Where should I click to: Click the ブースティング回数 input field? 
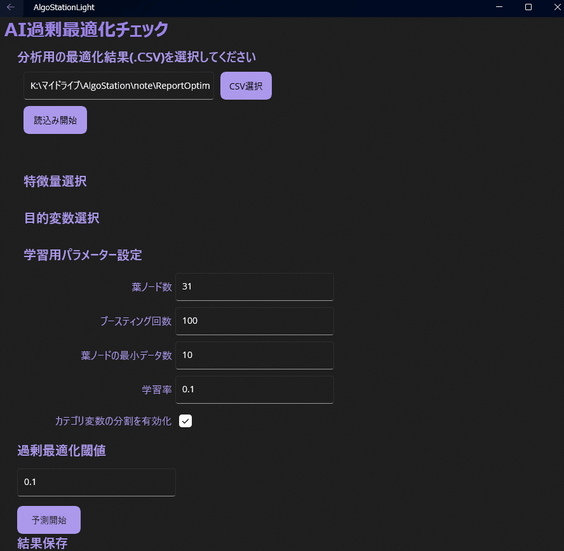254,321
